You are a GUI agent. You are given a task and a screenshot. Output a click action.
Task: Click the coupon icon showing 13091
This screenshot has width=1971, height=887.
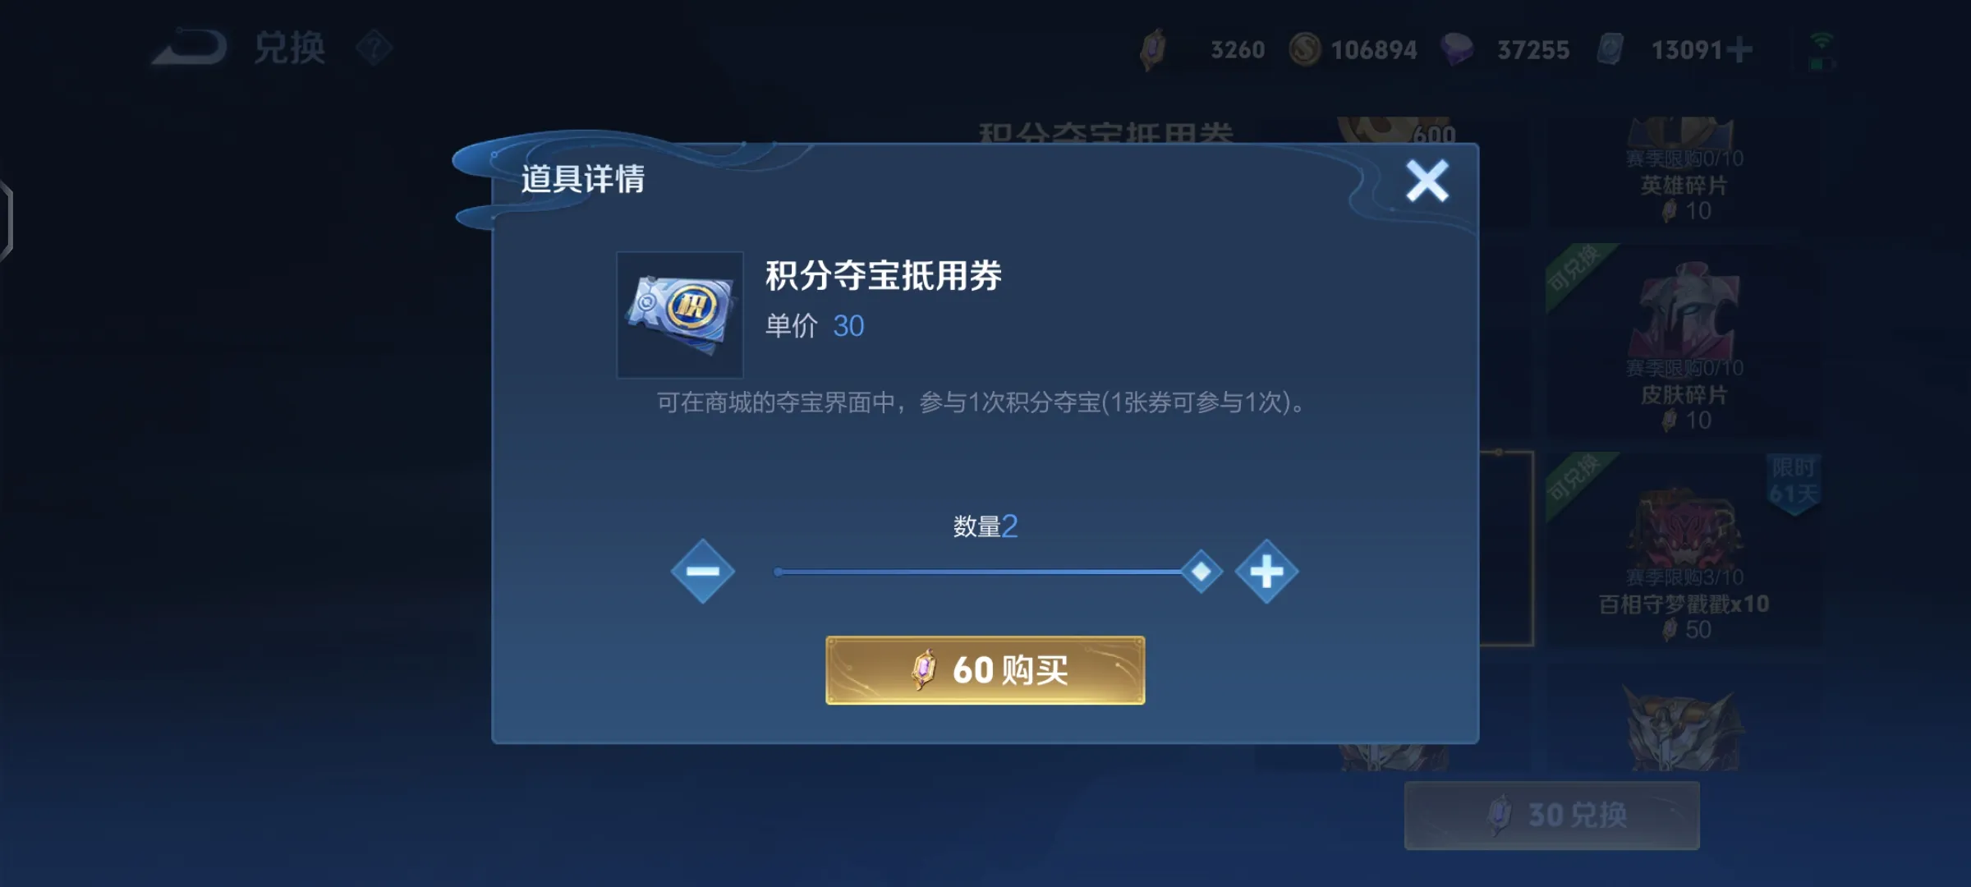pyautogui.click(x=1610, y=49)
